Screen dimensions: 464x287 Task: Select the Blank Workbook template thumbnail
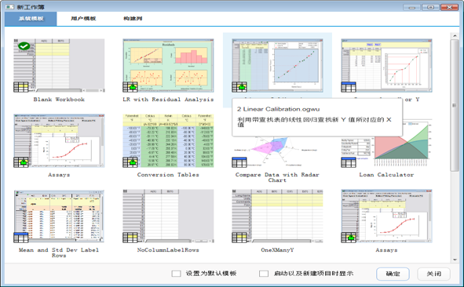click(59, 65)
